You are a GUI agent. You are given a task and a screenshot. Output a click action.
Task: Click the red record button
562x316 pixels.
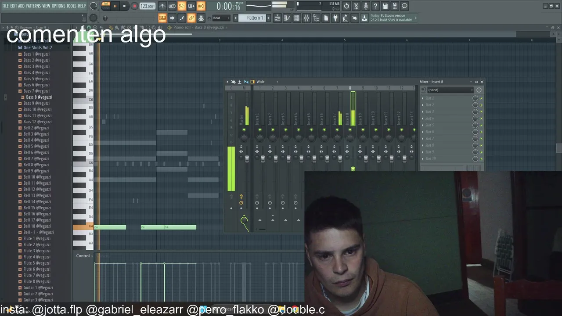coord(134,6)
